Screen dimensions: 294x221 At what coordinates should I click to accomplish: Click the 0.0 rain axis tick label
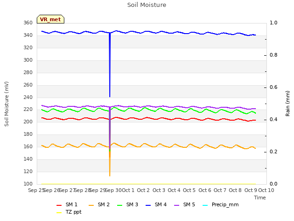pyautogui.click(x=273, y=184)
